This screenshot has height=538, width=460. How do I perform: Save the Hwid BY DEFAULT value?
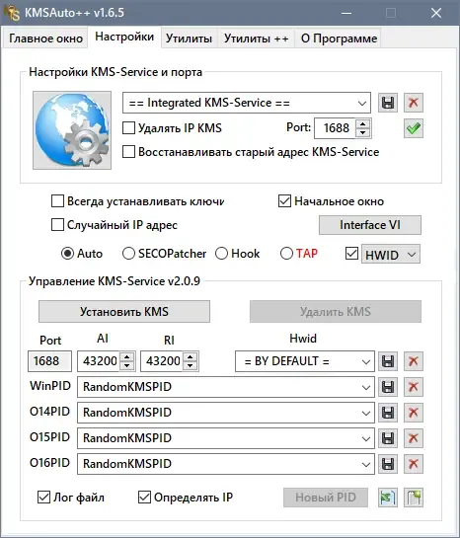click(388, 361)
